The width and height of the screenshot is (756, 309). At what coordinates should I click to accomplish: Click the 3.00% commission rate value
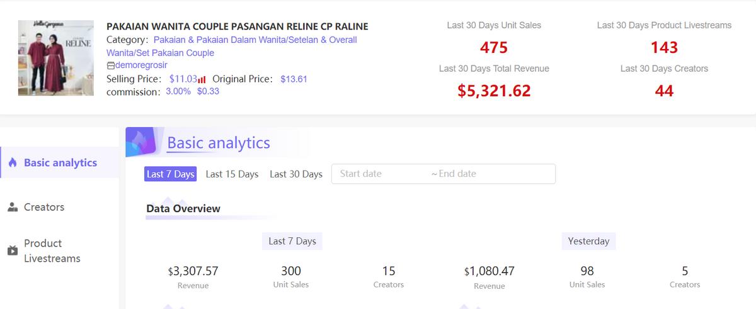(x=178, y=92)
